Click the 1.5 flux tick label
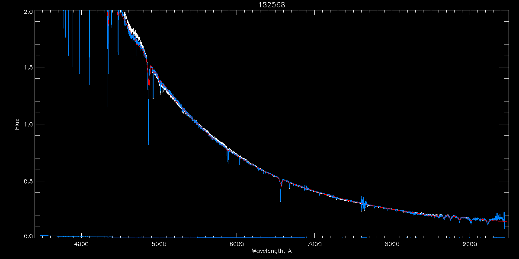 (x=28, y=68)
